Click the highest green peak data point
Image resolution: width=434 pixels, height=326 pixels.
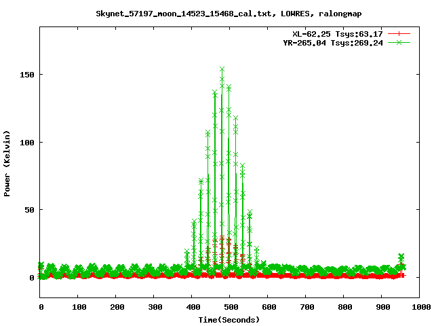222,69
